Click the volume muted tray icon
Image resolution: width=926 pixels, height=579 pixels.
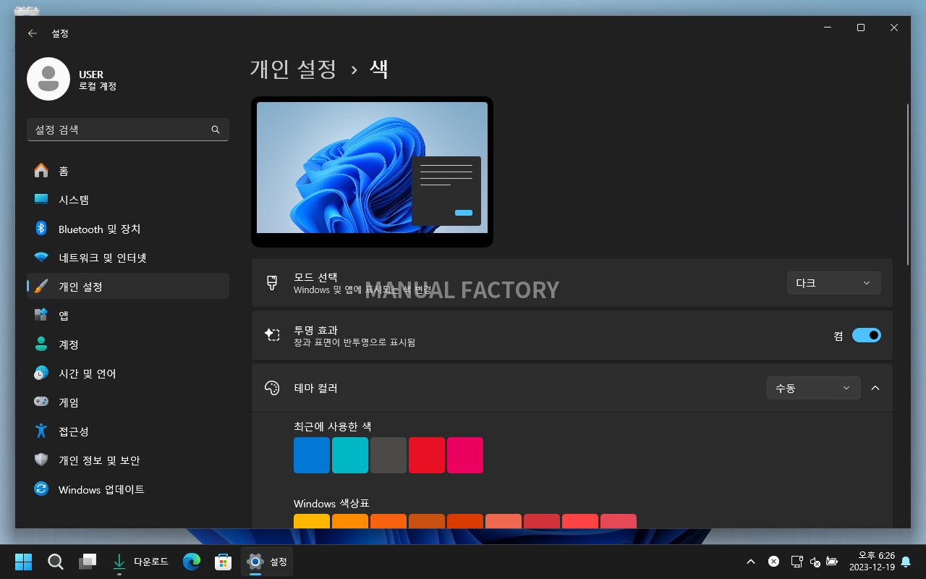[815, 562]
